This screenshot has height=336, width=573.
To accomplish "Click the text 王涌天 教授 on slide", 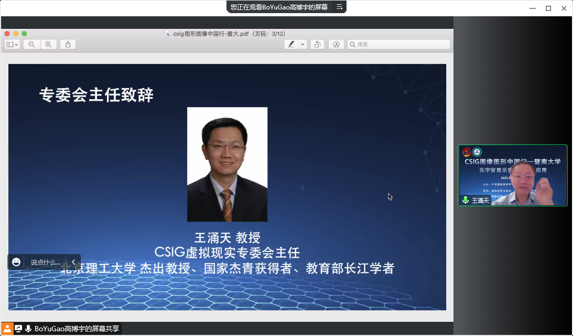I will (x=228, y=237).
